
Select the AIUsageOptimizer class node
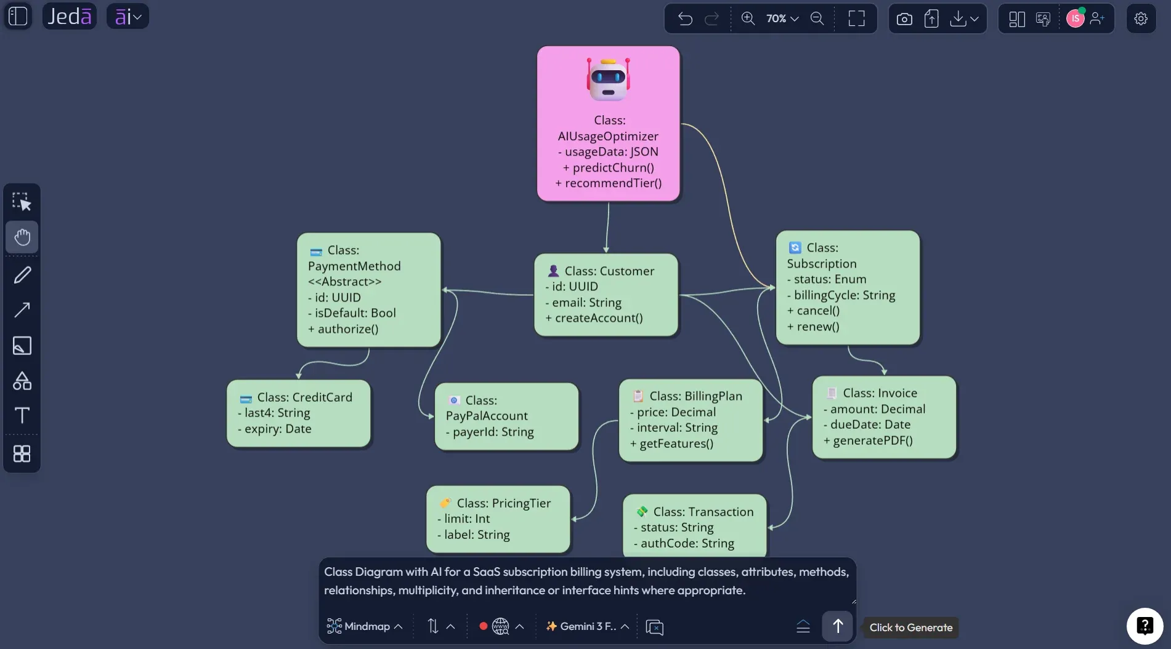coord(609,124)
